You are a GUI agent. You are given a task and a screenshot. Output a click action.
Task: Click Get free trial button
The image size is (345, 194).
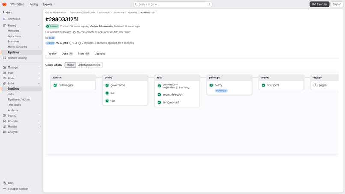pos(319,4)
